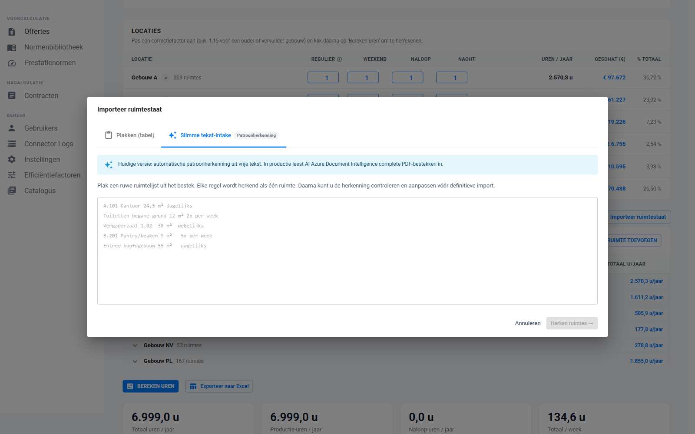Click 36,72 % total value
The width and height of the screenshot is (695, 434).
point(652,78)
